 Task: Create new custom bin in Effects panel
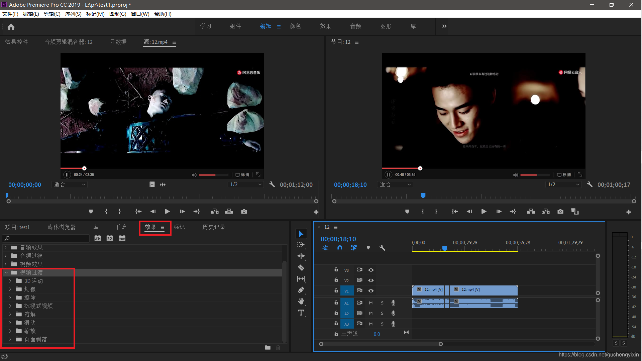(267, 348)
